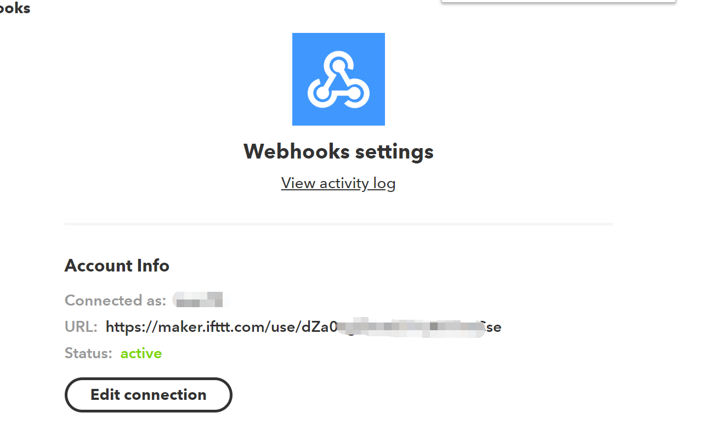Click the 'Connected as:' label
The image size is (714, 441).
(x=115, y=301)
